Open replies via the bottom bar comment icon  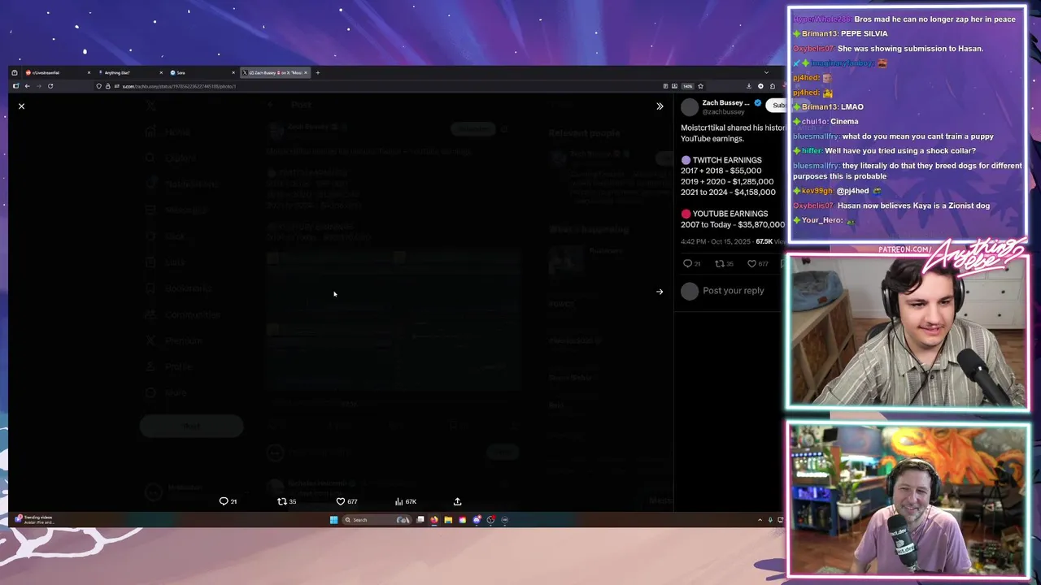(x=224, y=501)
